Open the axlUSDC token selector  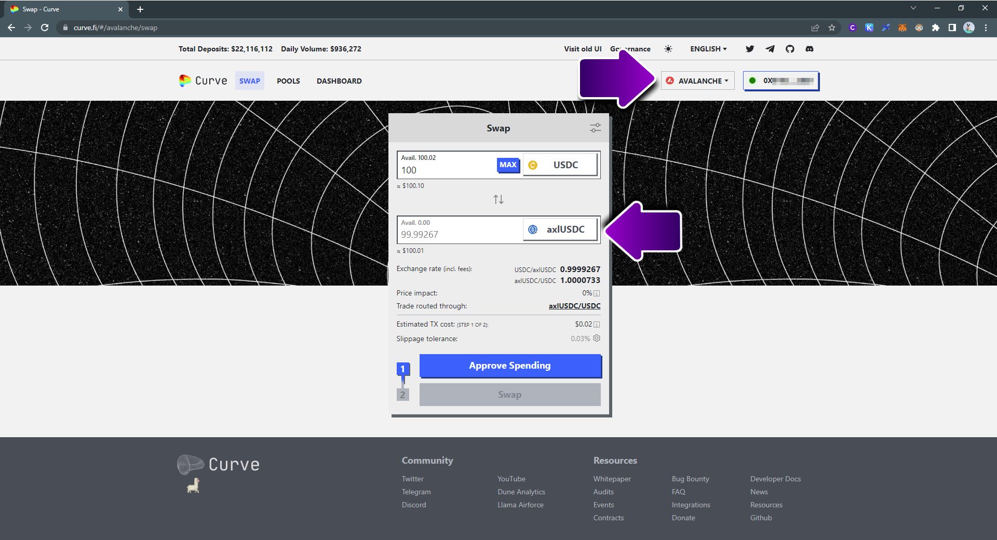560,230
